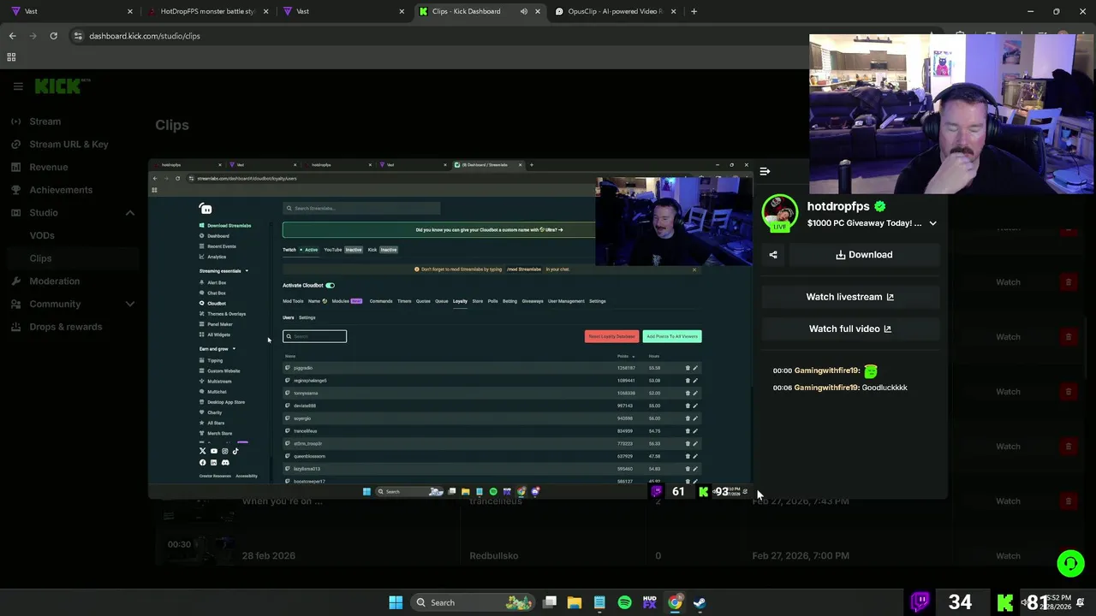Open Task View on the taskbar

[x=550, y=602]
